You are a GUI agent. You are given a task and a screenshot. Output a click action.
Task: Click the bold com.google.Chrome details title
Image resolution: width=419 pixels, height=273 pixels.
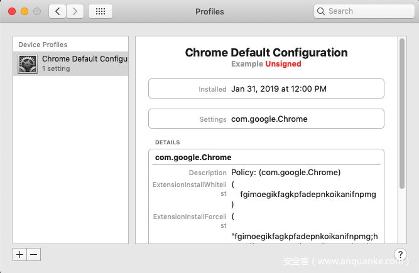(x=193, y=157)
